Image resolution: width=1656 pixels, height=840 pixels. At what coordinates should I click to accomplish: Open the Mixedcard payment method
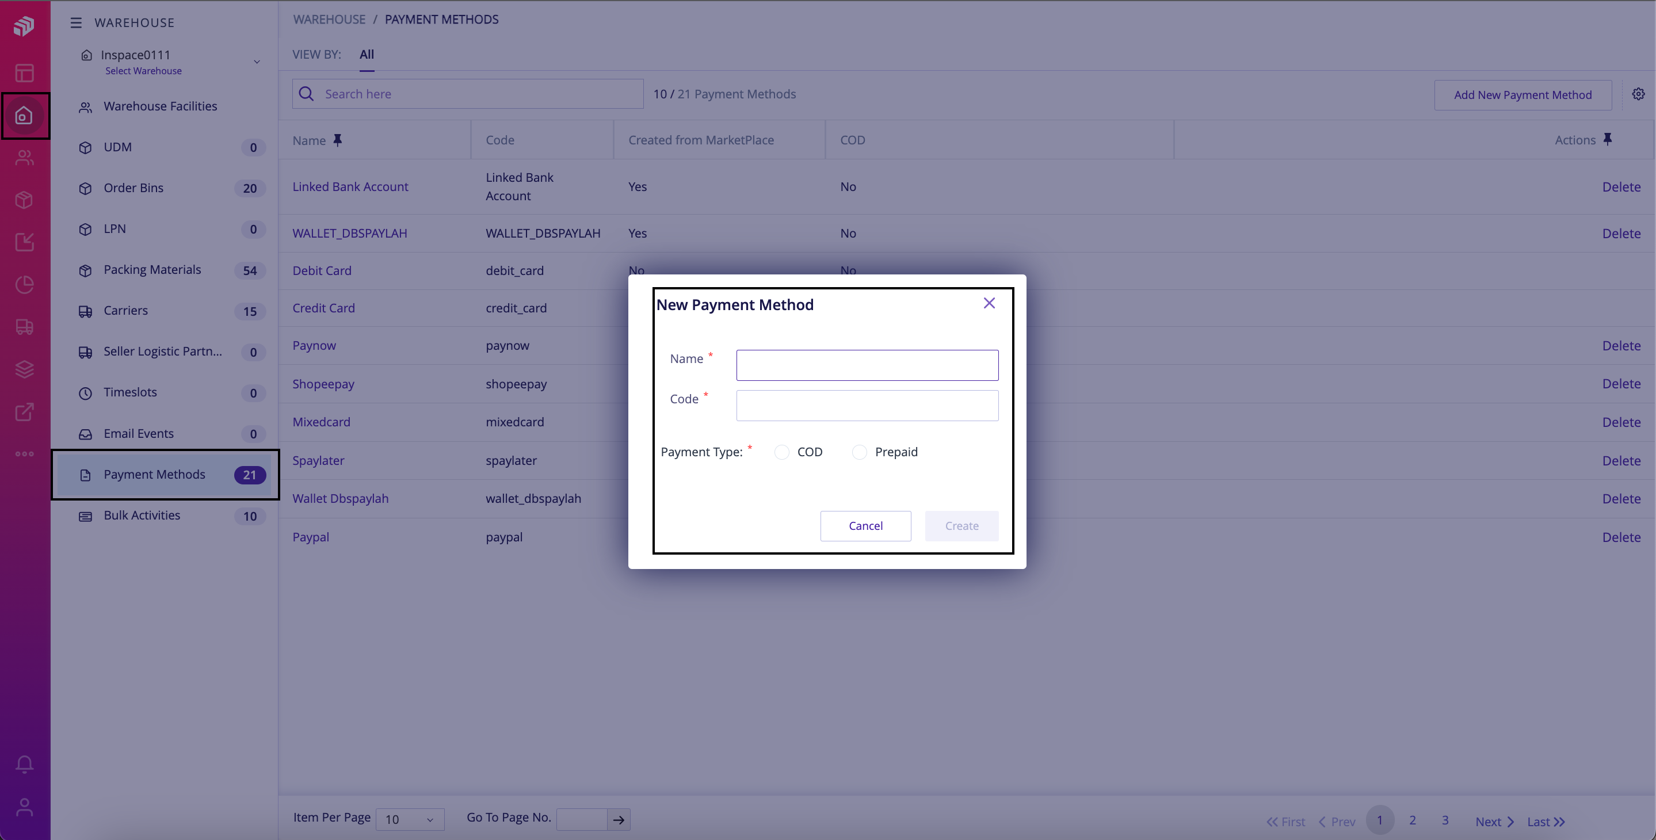[x=322, y=422]
